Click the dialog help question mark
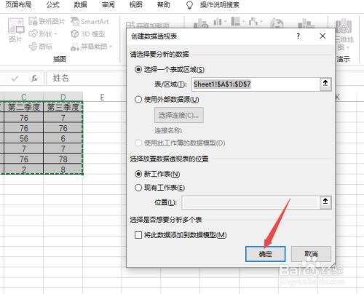Screen dimensions: 364x294 pyautogui.click(x=298, y=36)
